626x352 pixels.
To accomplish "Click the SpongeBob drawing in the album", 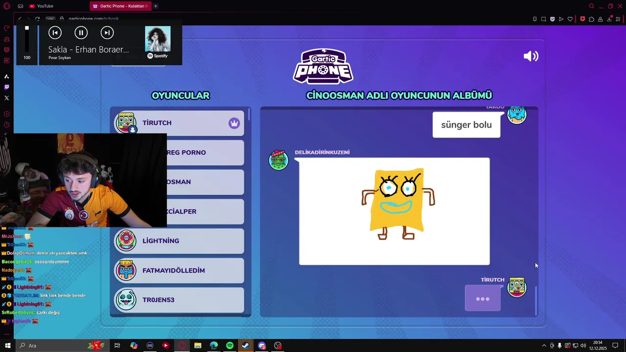I will [394, 211].
